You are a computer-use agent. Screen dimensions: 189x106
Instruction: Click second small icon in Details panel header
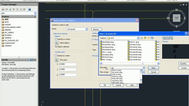coord(32,60)
